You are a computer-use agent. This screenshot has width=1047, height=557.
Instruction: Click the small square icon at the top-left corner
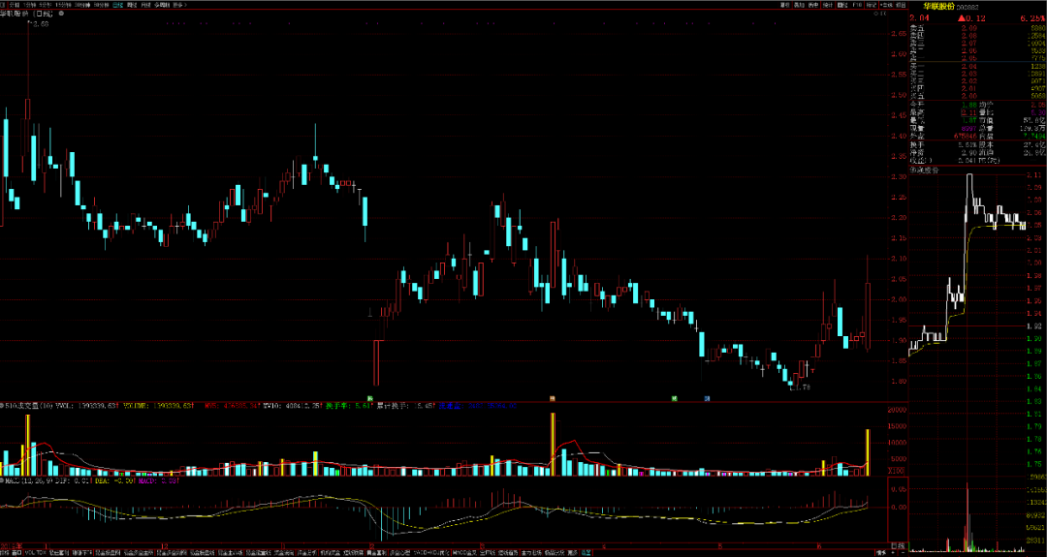click(3, 5)
